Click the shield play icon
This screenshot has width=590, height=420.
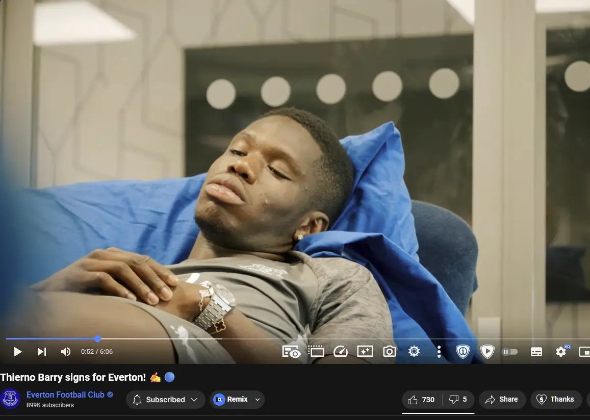(487, 351)
